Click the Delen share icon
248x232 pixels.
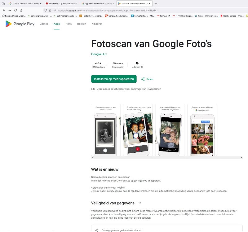[x=143, y=79]
